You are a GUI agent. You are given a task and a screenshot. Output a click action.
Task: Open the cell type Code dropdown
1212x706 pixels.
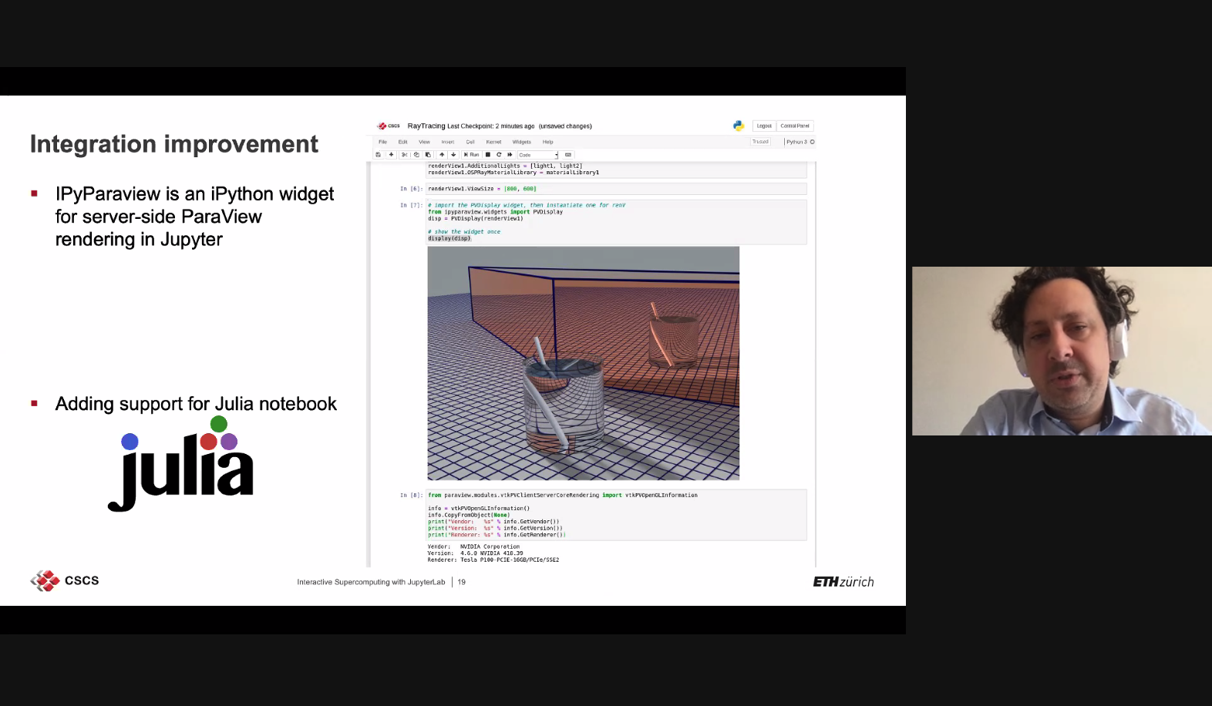pos(538,155)
